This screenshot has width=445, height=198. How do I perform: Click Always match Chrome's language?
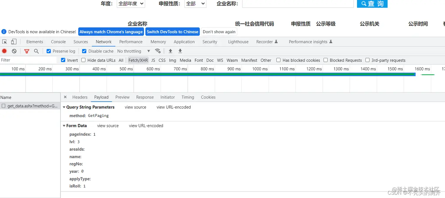[x=111, y=32]
